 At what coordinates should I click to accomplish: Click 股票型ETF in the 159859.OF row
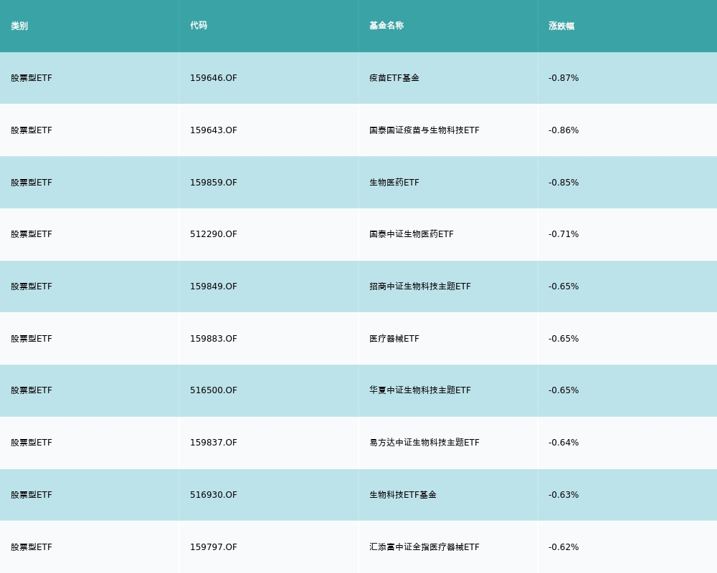click(32, 183)
